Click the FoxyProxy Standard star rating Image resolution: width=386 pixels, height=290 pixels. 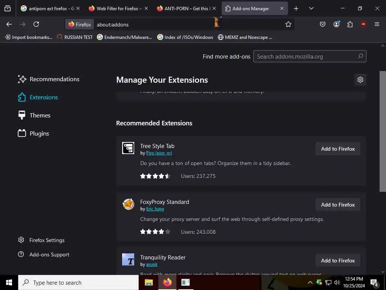pos(155,232)
